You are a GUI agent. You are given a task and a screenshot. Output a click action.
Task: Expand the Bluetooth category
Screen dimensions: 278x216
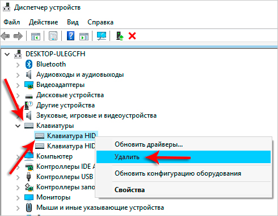pyautogui.click(x=18, y=65)
